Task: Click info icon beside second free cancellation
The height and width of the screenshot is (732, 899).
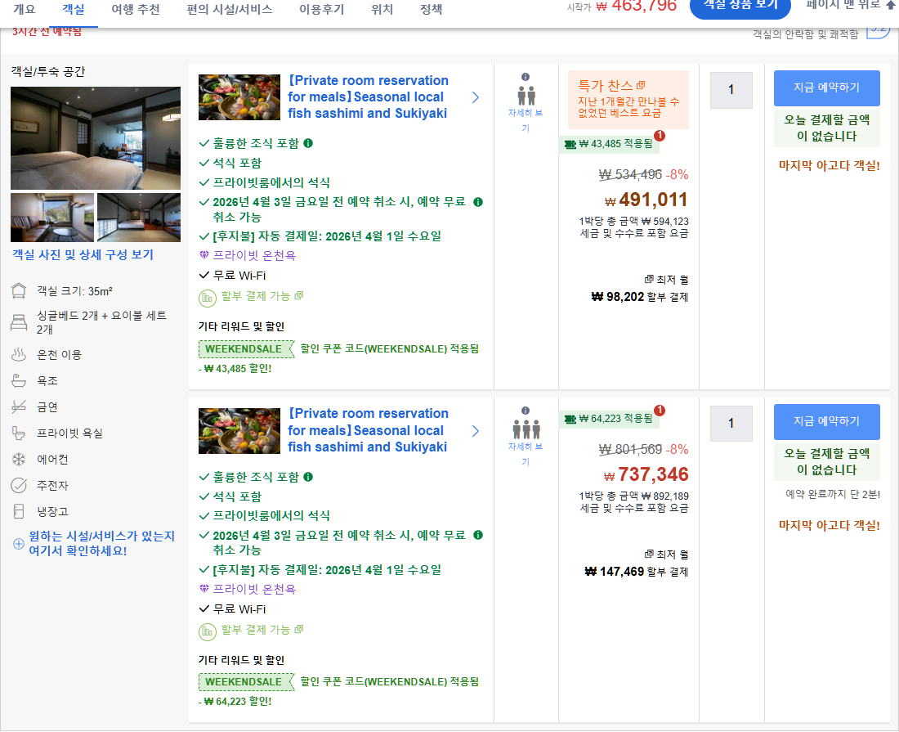Action: (x=478, y=535)
